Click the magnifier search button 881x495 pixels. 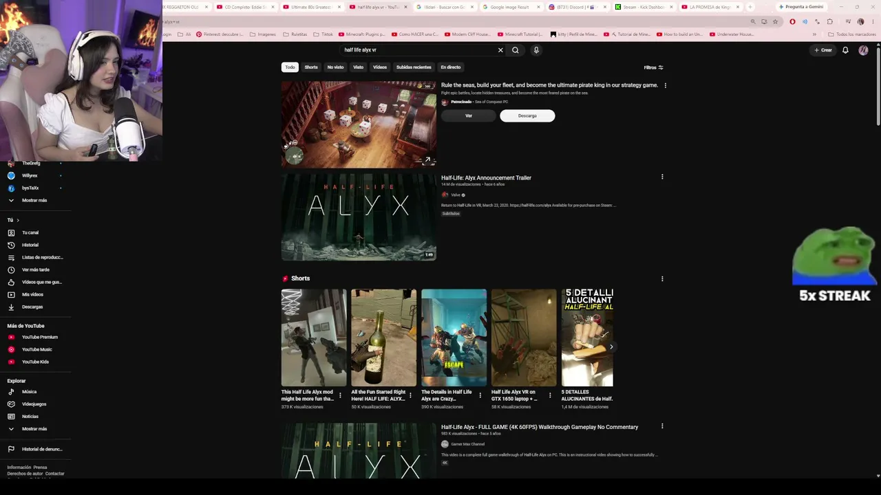tap(515, 50)
